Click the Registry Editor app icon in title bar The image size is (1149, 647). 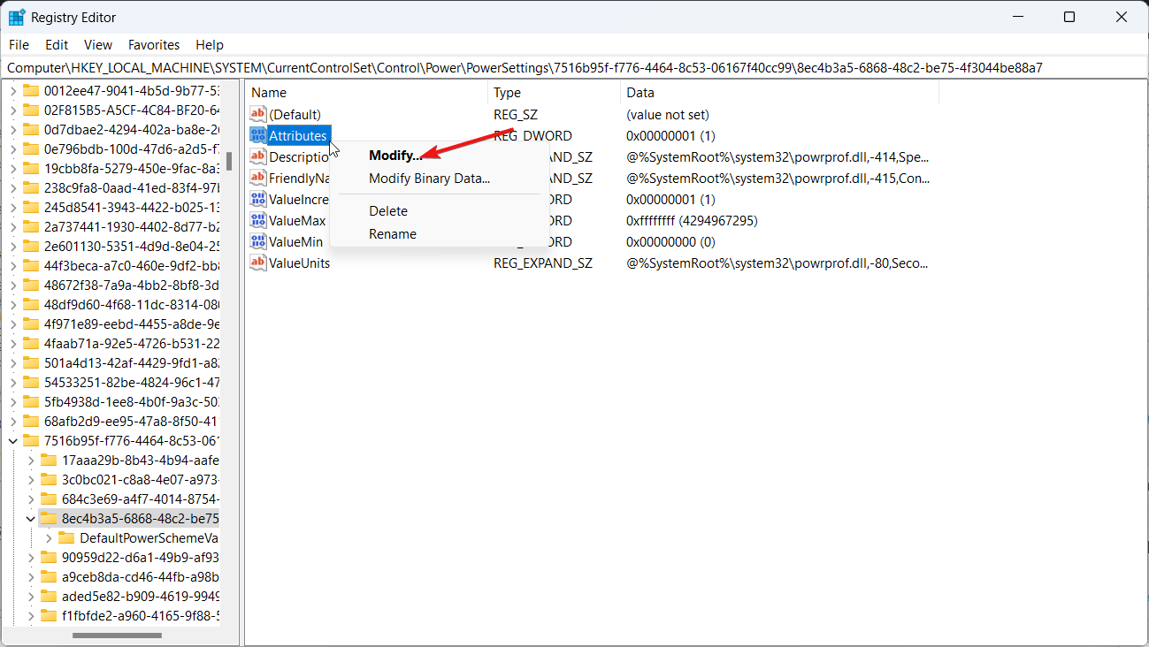(x=17, y=17)
